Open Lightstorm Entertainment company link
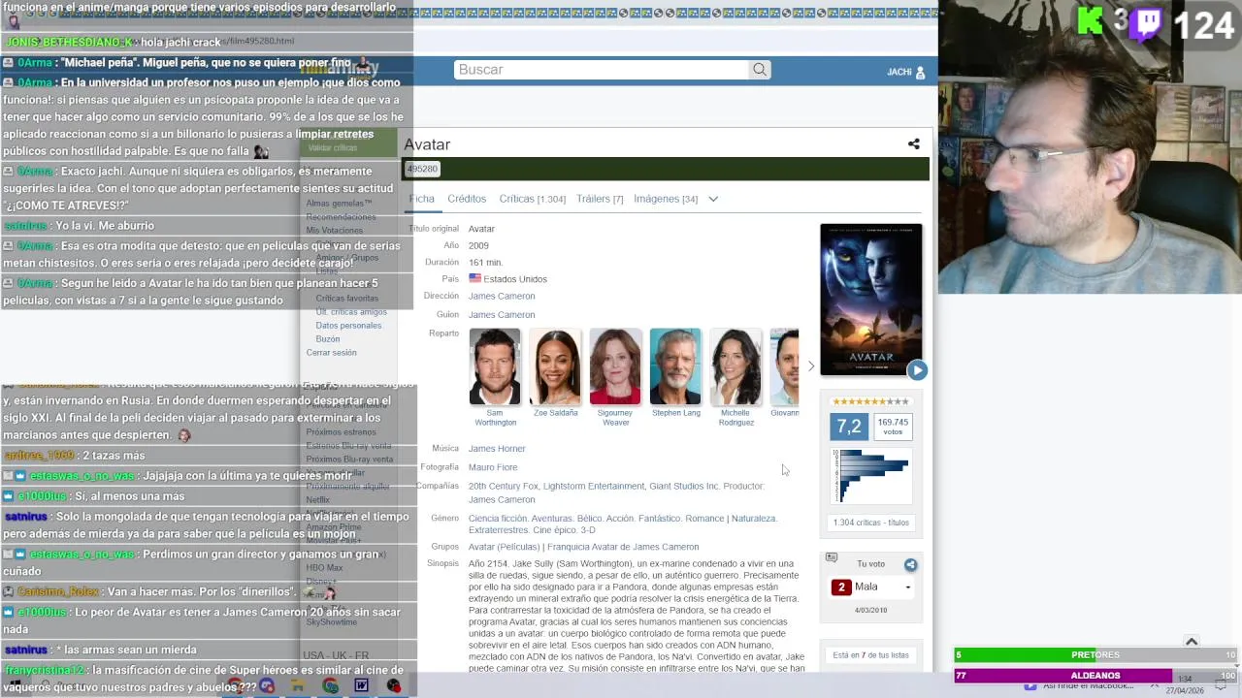The image size is (1242, 698). [x=593, y=487]
